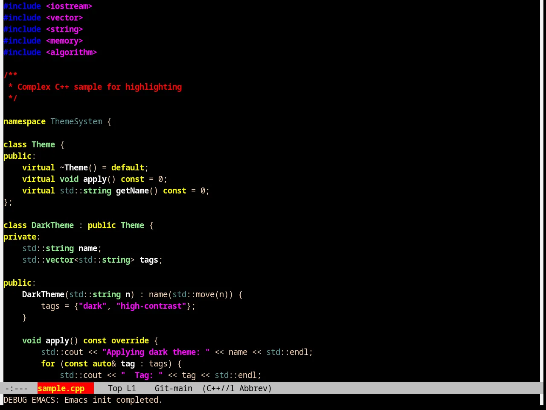Click 'Theme' in the 'class Theme {' line
The height and width of the screenshot is (410, 546).
point(43,144)
